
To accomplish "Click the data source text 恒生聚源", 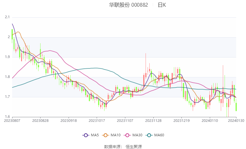I will coord(134,147).
